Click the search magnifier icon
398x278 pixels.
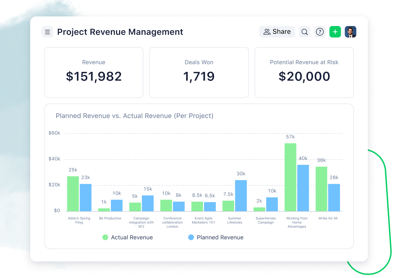tap(304, 32)
